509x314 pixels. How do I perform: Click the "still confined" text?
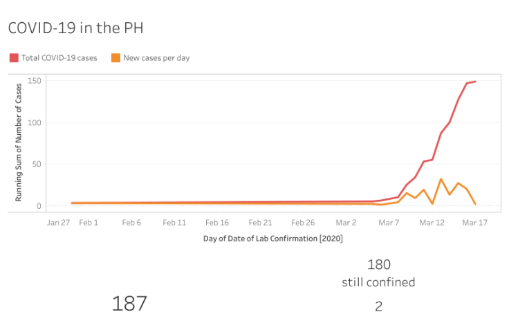point(378,282)
